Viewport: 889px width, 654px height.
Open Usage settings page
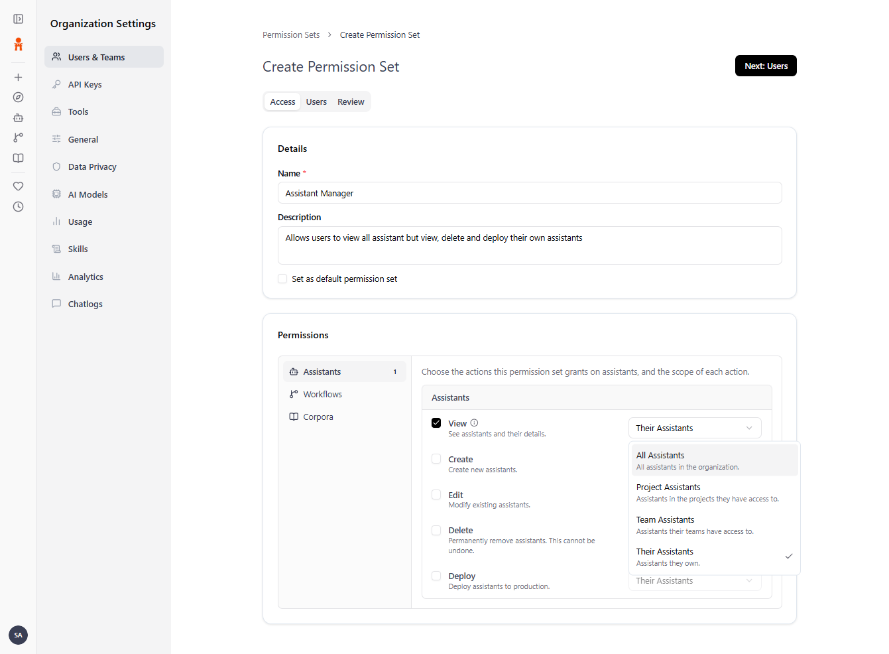104,222
